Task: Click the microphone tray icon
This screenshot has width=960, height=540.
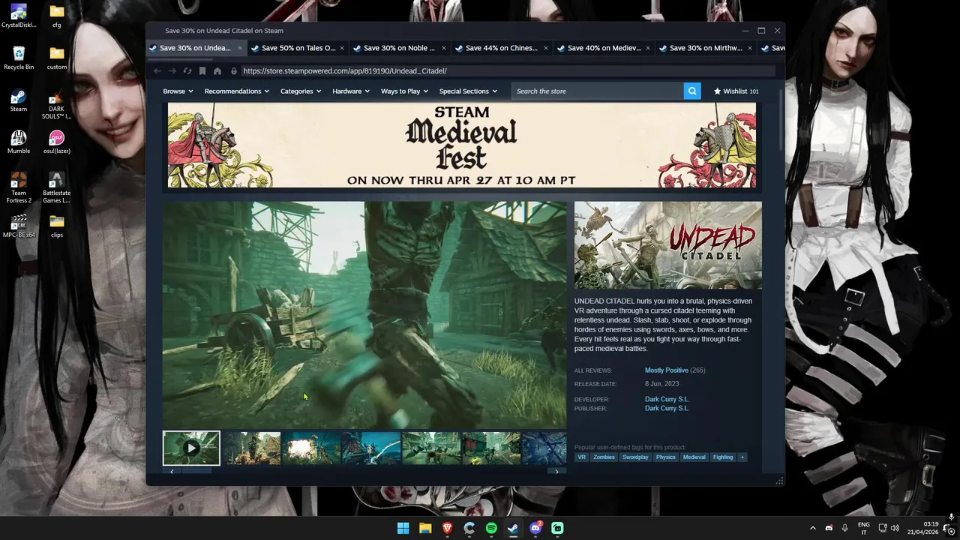Action: click(845, 528)
